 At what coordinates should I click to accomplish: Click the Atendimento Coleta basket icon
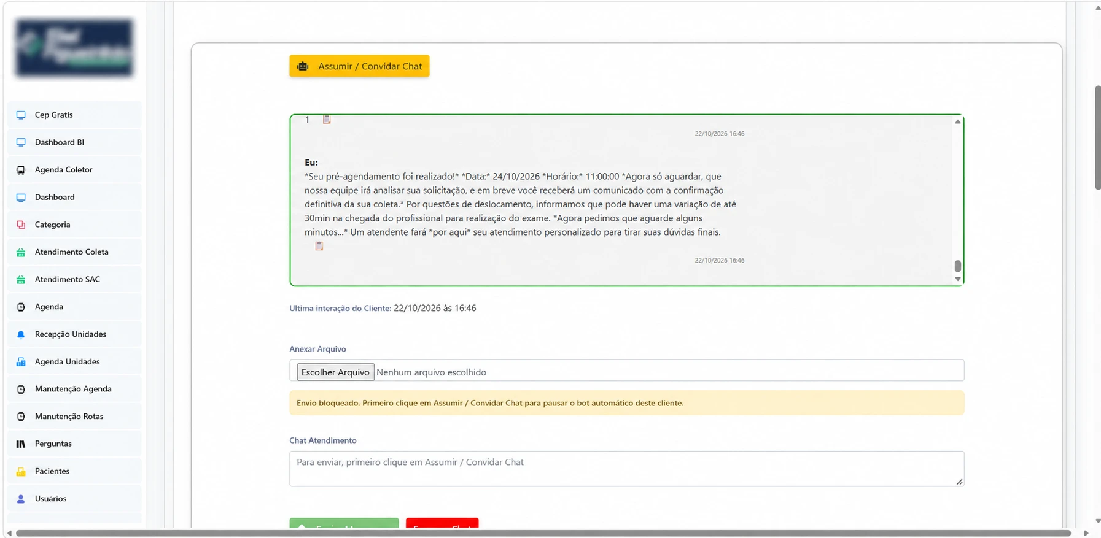pyautogui.click(x=21, y=252)
